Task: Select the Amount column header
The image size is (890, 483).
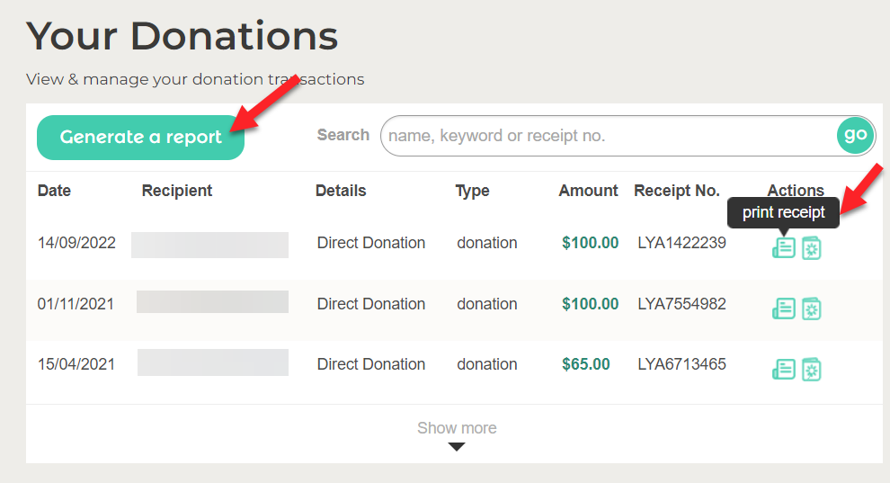Action: click(x=588, y=191)
